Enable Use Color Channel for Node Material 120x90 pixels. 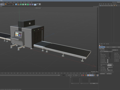[x=113, y=72]
